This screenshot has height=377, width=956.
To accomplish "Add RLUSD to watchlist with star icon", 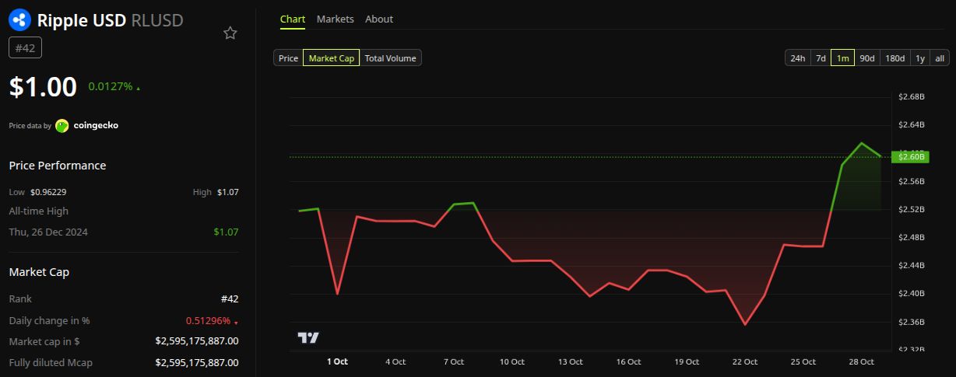I will (x=230, y=33).
